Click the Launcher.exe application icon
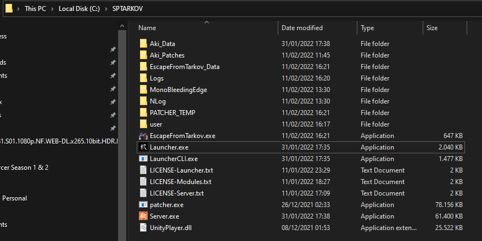Screen dimensions: 482x241 pyautogui.click(x=143, y=147)
